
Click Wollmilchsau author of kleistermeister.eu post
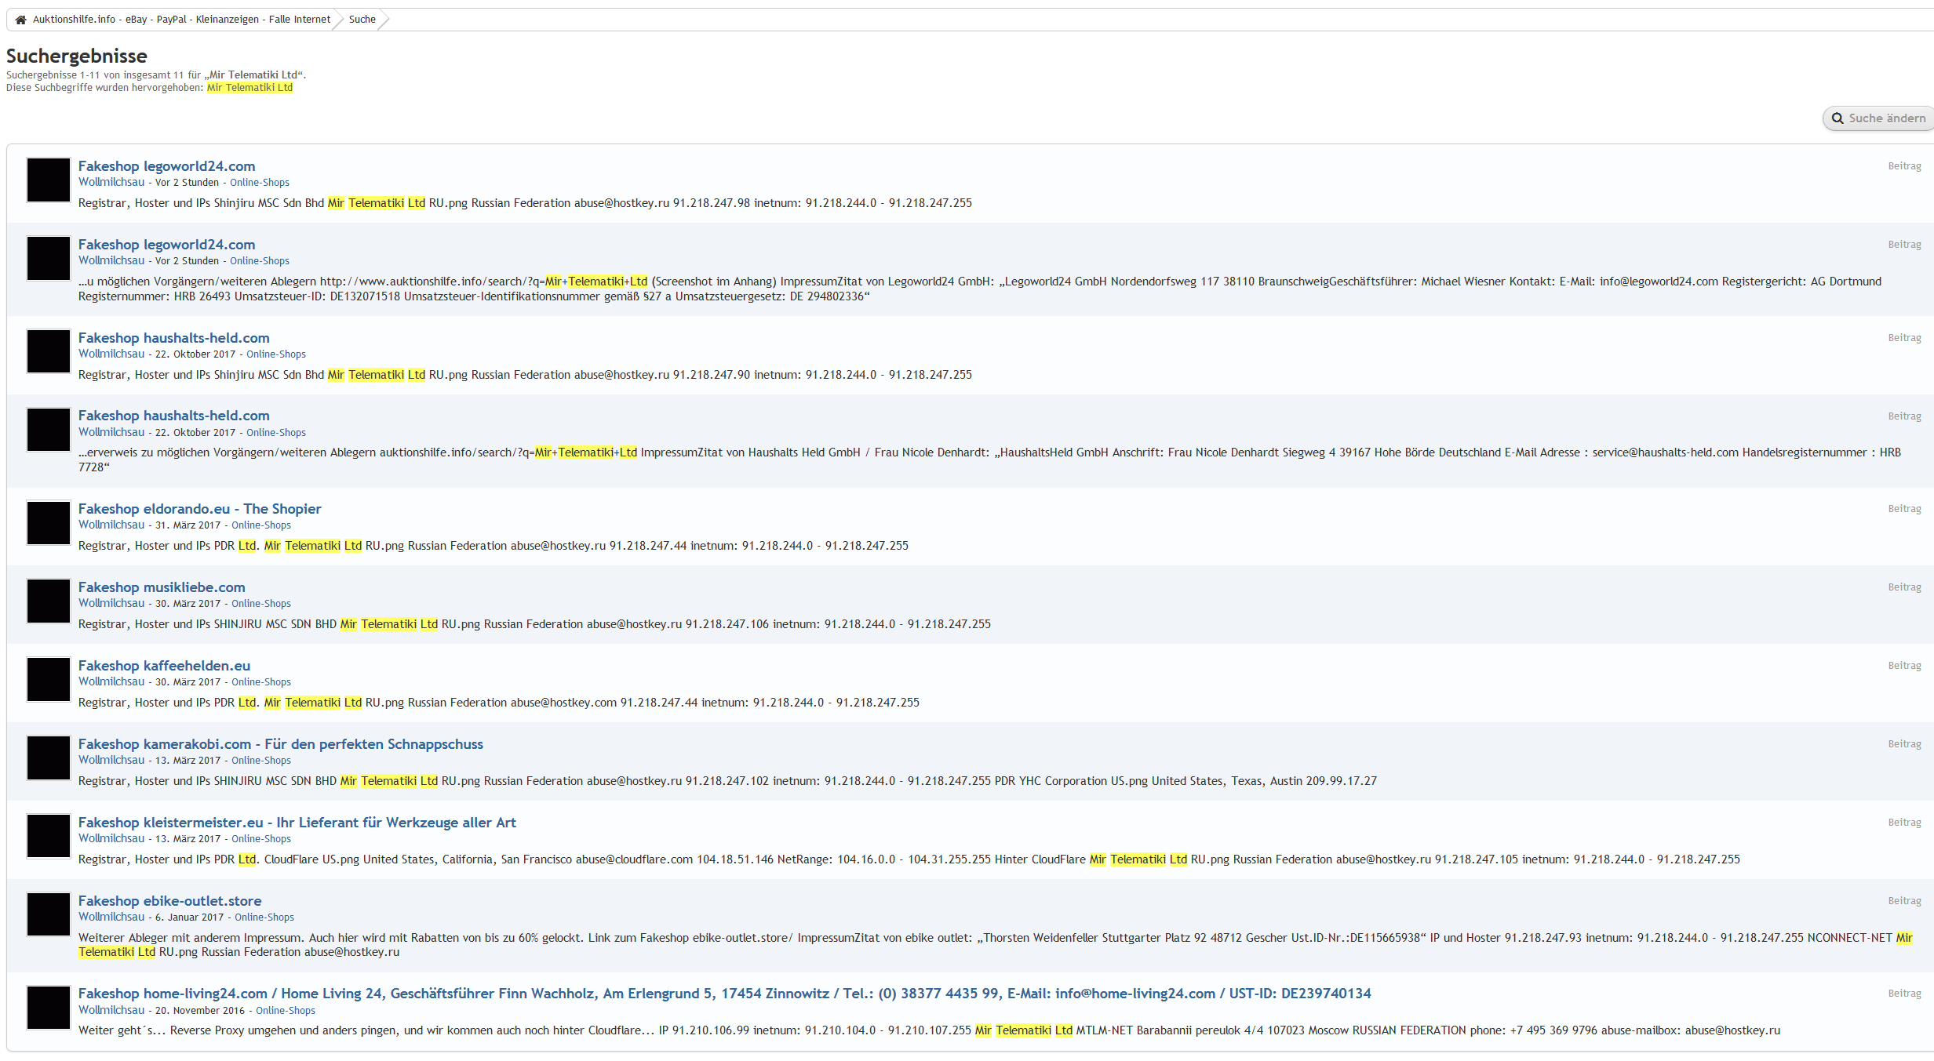click(x=111, y=838)
